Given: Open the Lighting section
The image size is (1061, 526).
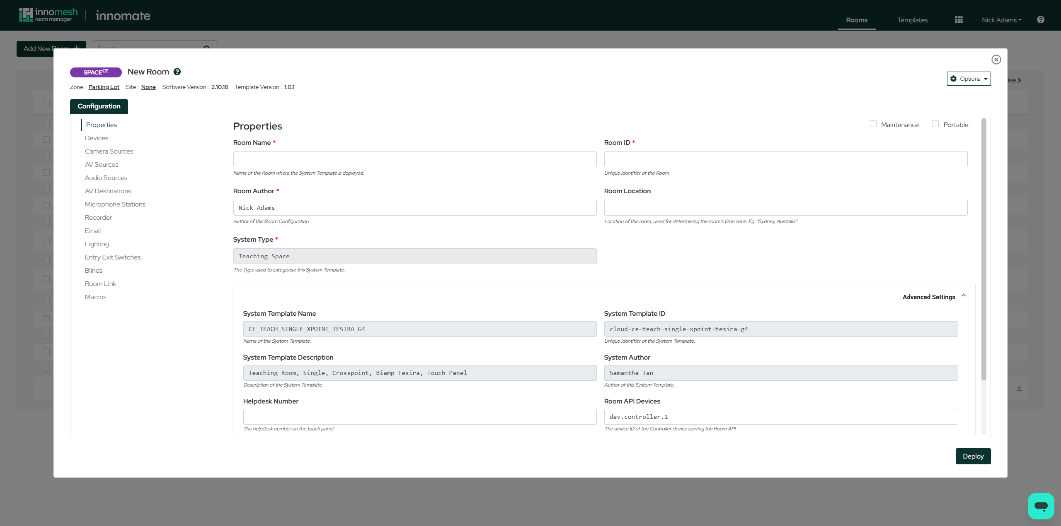Looking at the screenshot, I should pos(97,244).
